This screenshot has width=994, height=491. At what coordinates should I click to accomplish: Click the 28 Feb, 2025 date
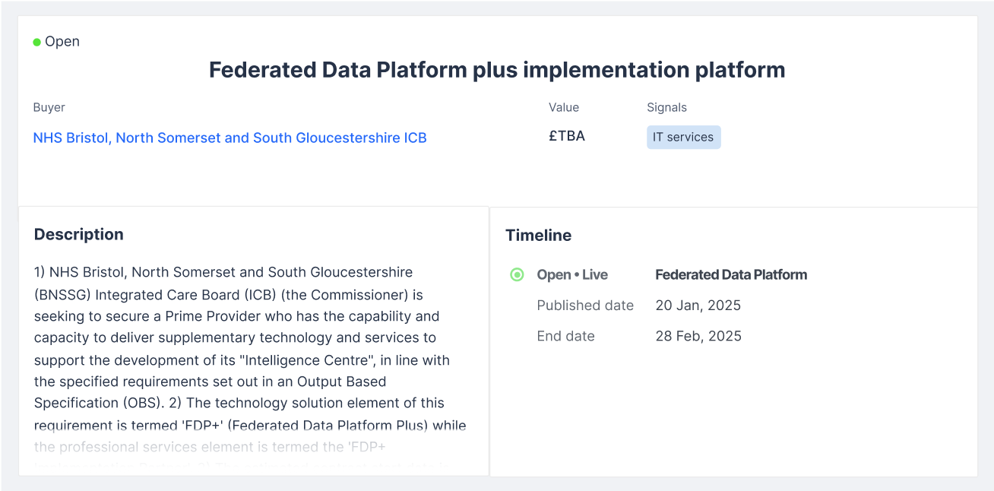click(x=698, y=336)
